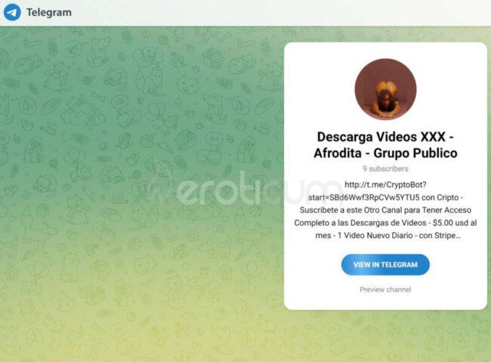Click the 'Descarga Videos XXX' title line
This screenshot has height=362, width=491.
(385, 138)
